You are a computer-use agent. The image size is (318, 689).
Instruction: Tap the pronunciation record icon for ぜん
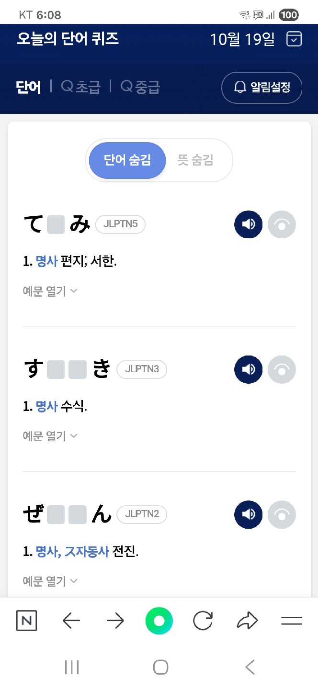282,514
